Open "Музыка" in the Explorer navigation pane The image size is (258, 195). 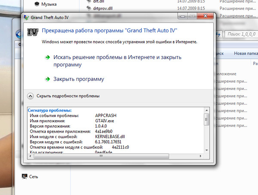(x=49, y=4)
